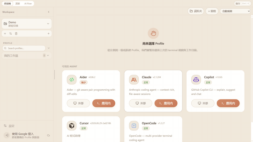Switch to the AI Flow tab

tap(28, 3)
